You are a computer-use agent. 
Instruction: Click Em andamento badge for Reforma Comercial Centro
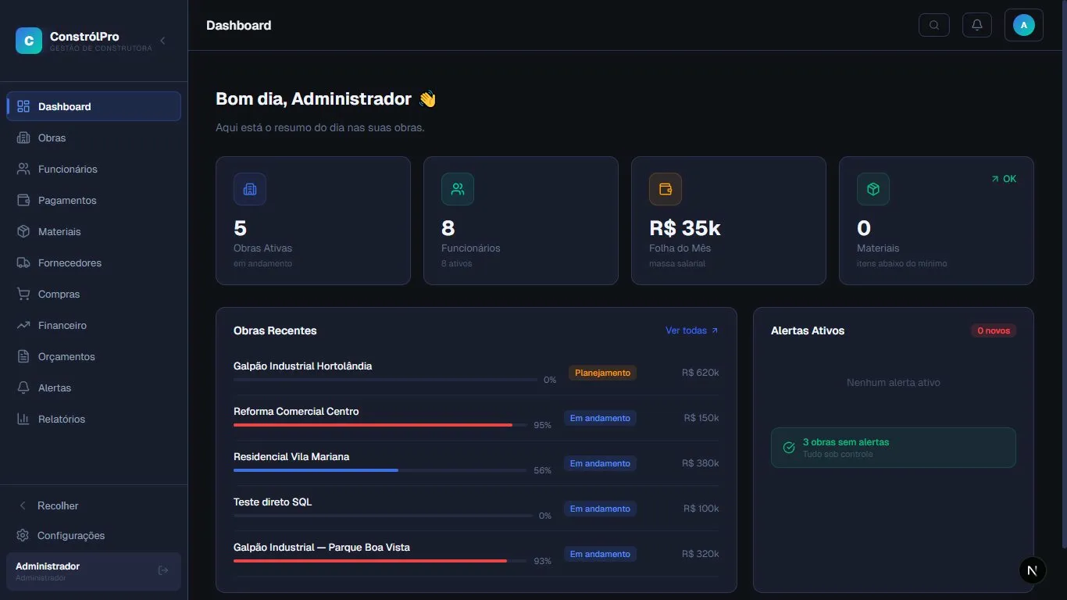tap(600, 418)
